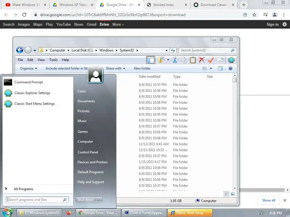This screenshot has width=290, height=217.
Task: Click the Properties checkmark toolbar icon
Action: (211, 60)
